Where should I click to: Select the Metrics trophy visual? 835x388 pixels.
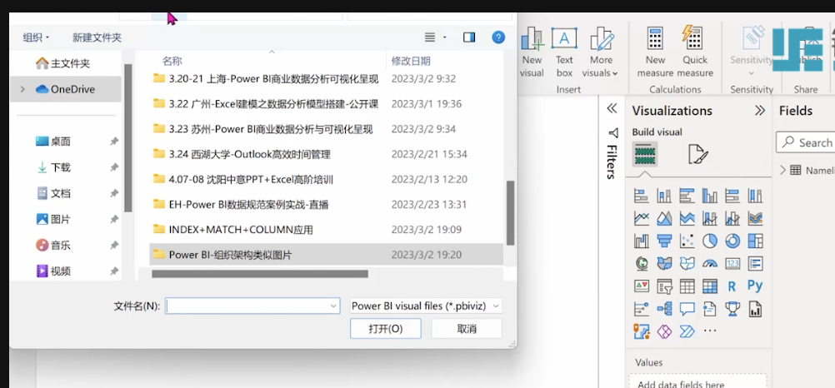(732, 309)
